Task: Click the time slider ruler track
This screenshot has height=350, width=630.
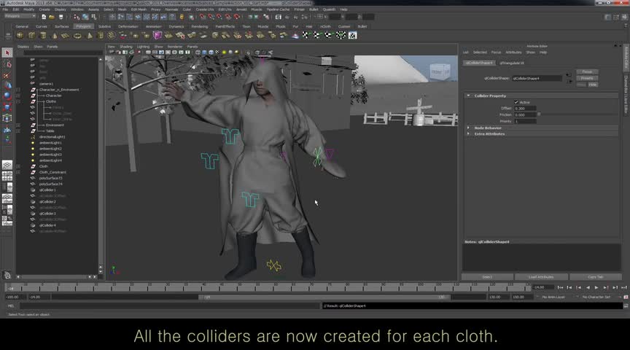Action: point(268,287)
